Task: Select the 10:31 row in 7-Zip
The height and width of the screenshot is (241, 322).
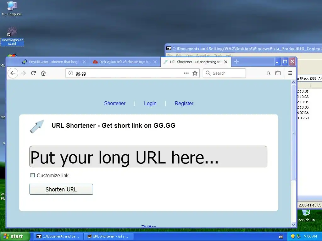Action: (309, 91)
